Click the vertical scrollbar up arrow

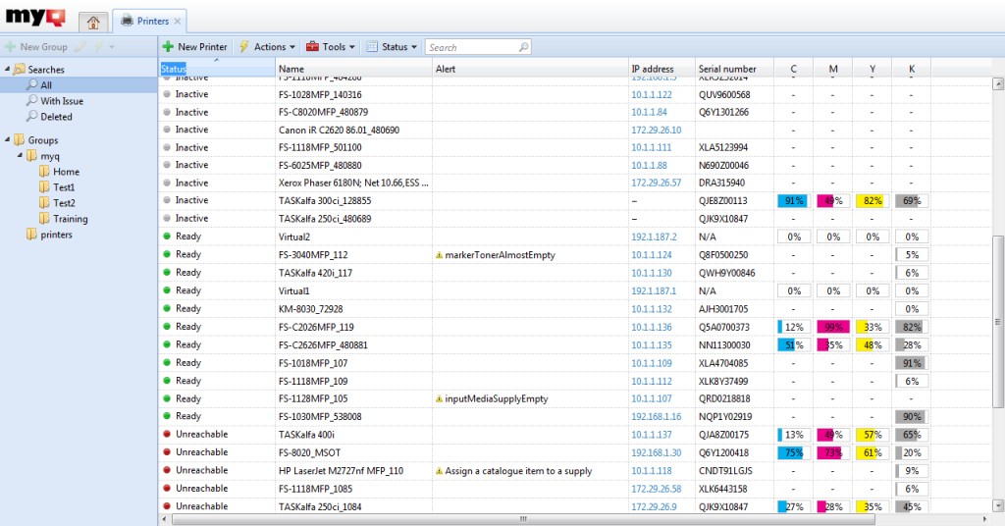pyautogui.click(x=997, y=83)
